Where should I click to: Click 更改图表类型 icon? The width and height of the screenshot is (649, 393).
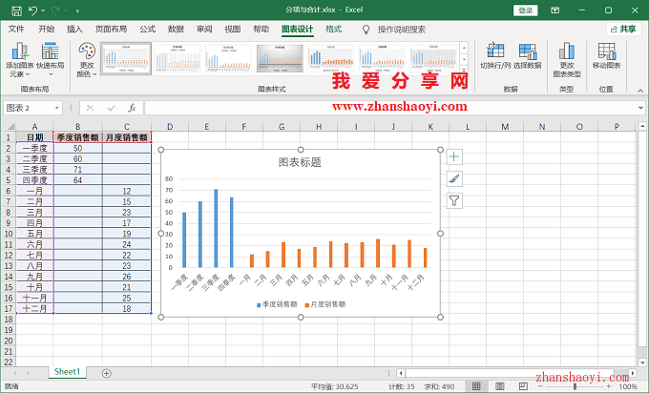coord(567,60)
